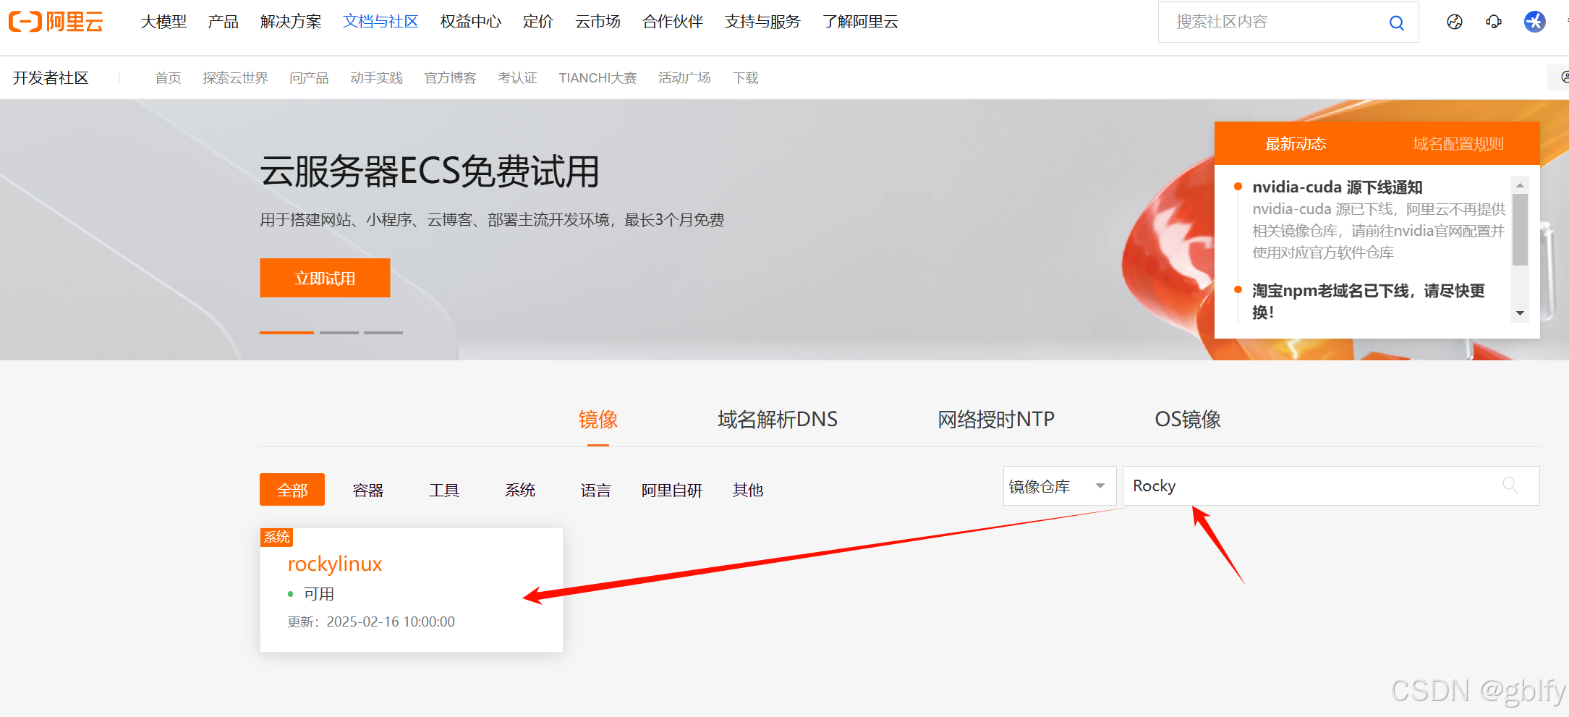Screen dimensions: 1569x717
Task: Open the 解决方案 menu
Action: (291, 22)
